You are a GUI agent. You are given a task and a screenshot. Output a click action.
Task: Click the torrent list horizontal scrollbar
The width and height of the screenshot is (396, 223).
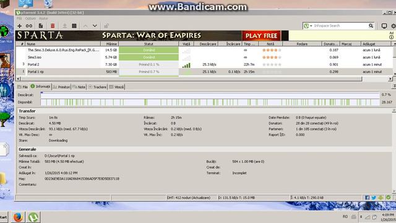191,79
